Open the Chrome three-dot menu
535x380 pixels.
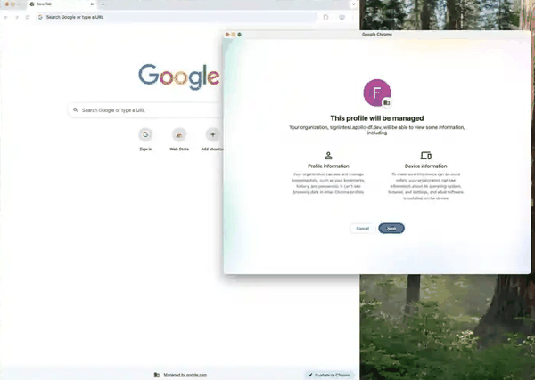point(353,17)
